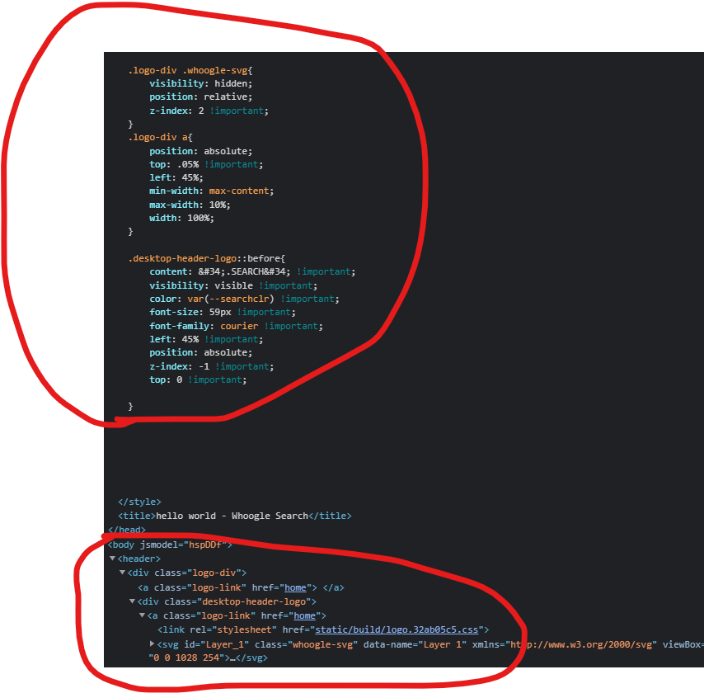Expand the svg id="Layer_1" node
704x693 pixels.
pyautogui.click(x=152, y=643)
